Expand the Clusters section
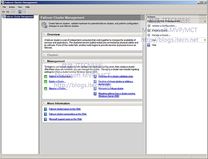 pos(44,55)
